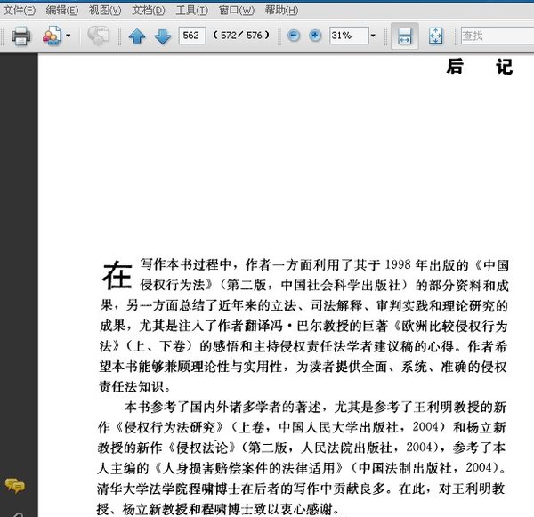
Task: Click the line starting 清华大学法学院
Action: click(x=301, y=489)
